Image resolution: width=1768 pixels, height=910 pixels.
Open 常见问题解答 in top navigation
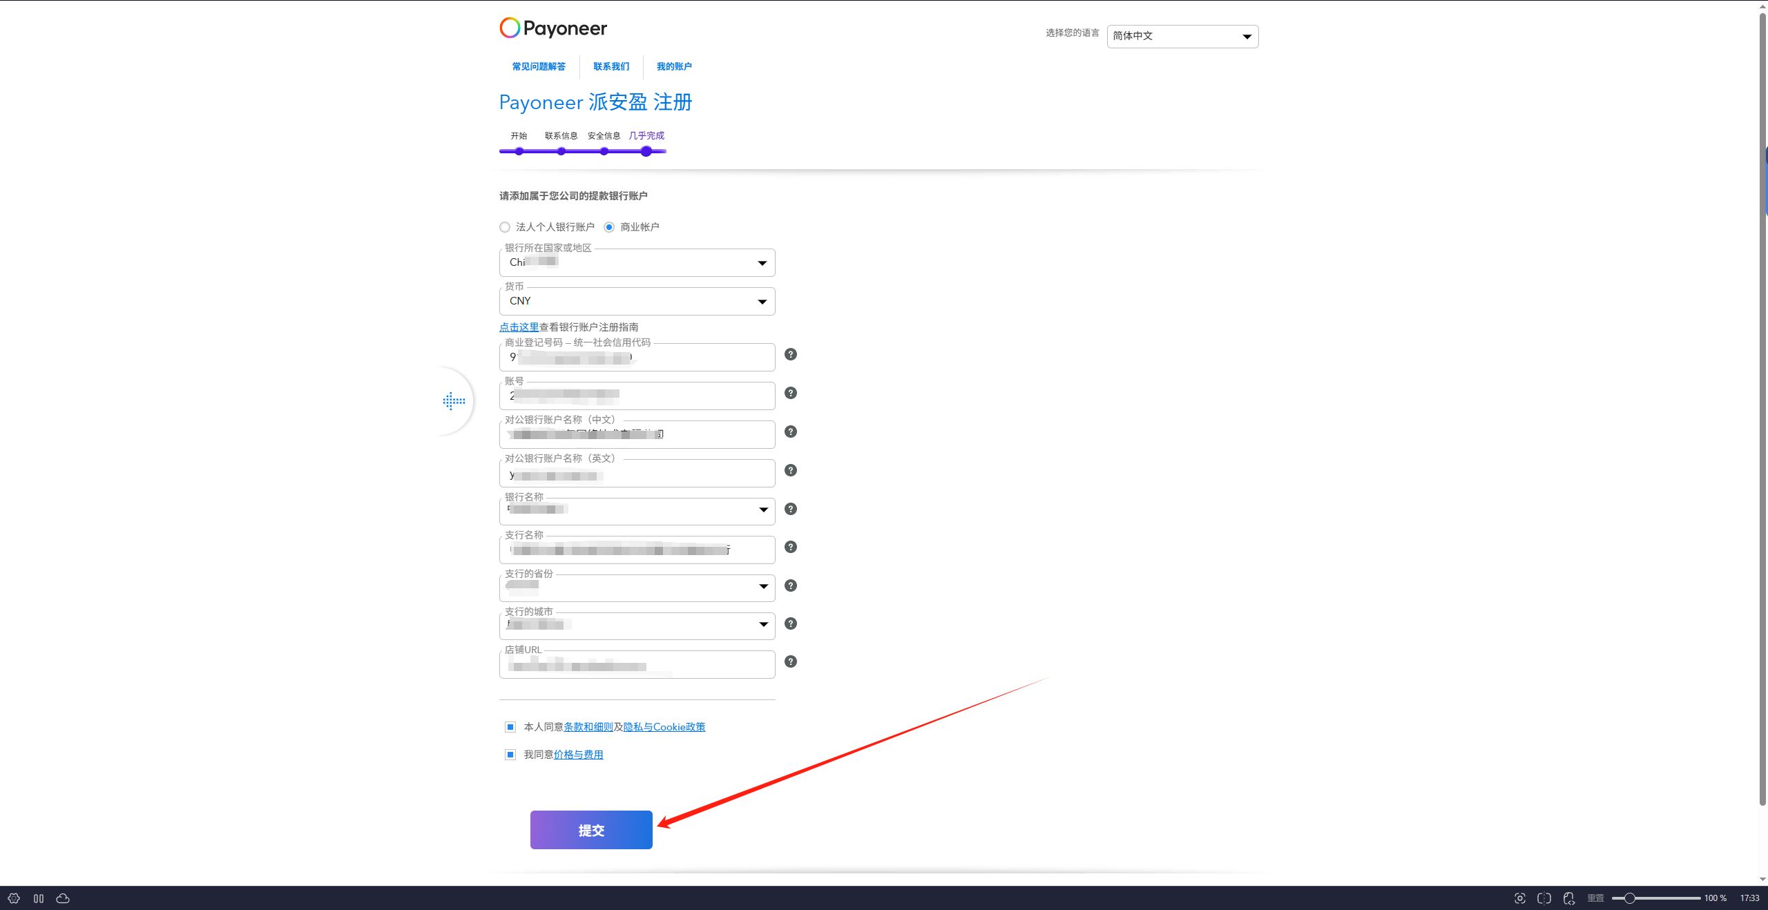tap(539, 67)
